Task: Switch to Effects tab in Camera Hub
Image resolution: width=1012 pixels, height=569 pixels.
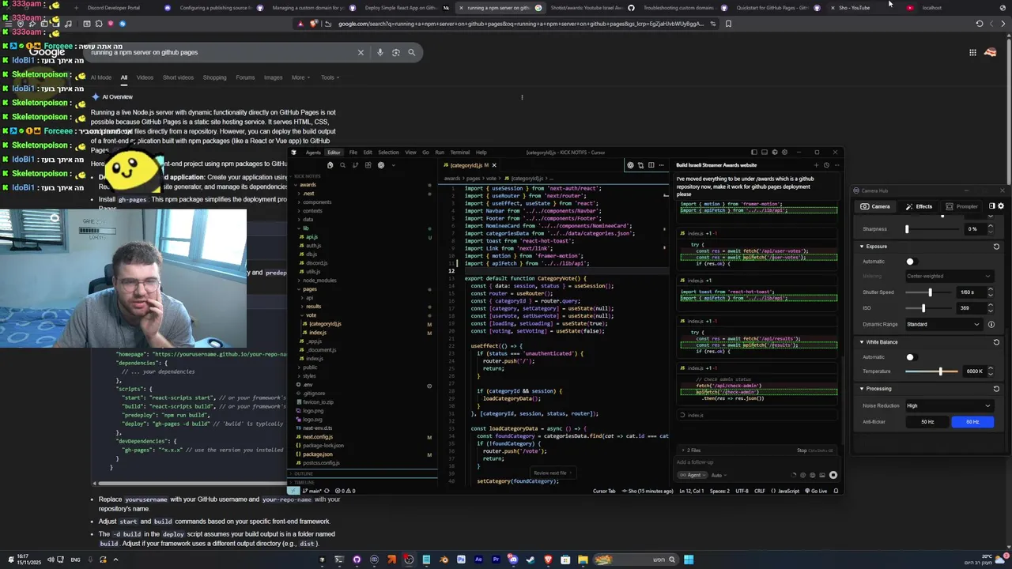Action: click(919, 206)
